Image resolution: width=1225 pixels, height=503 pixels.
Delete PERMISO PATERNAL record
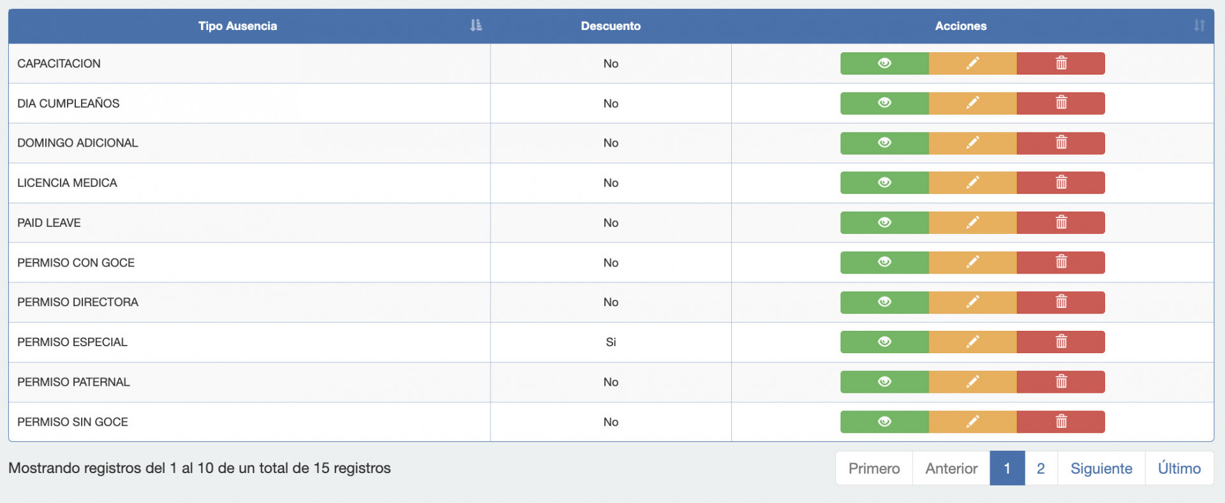click(1061, 382)
